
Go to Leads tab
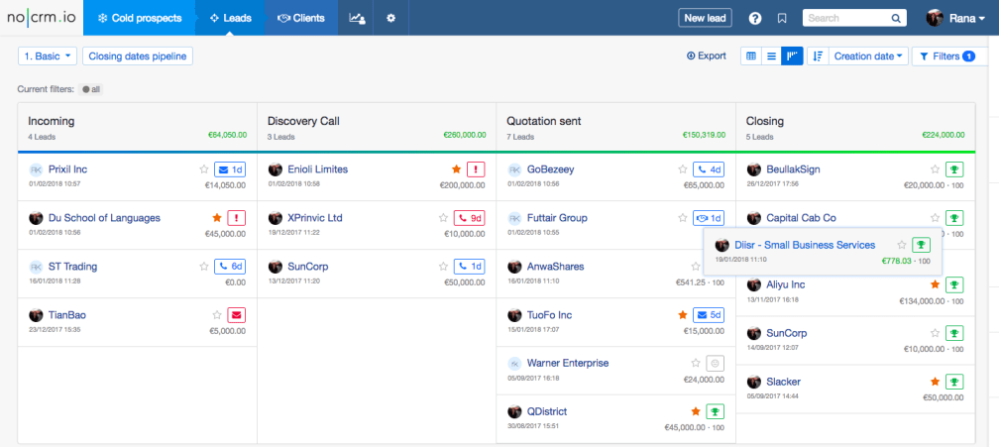click(230, 19)
